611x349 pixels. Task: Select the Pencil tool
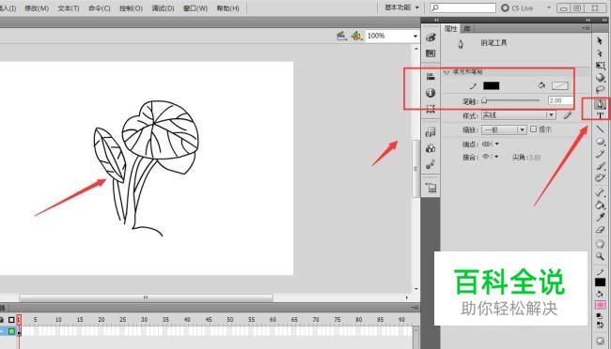point(600,154)
